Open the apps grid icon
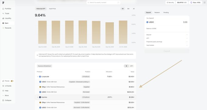This screenshot has height=110, width=207. [205, 2]
